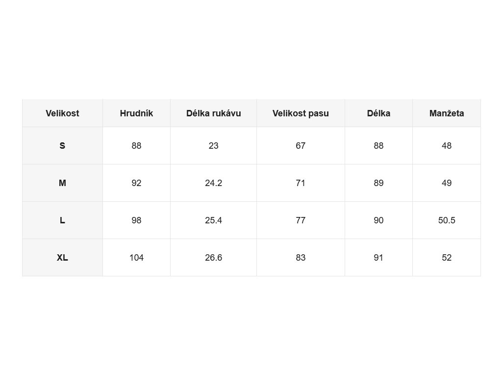Click the length value 91
The image size is (502, 377).
click(x=378, y=258)
